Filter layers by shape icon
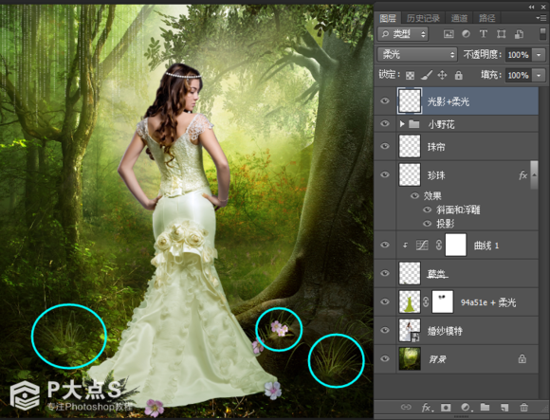Viewport: 550px width, 420px height. coord(502,34)
